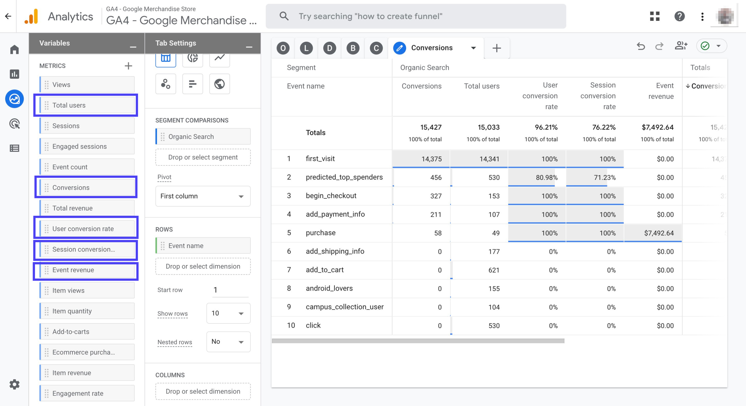Open the Reports bar-chart sidebar icon
746x406 pixels.
[15, 74]
